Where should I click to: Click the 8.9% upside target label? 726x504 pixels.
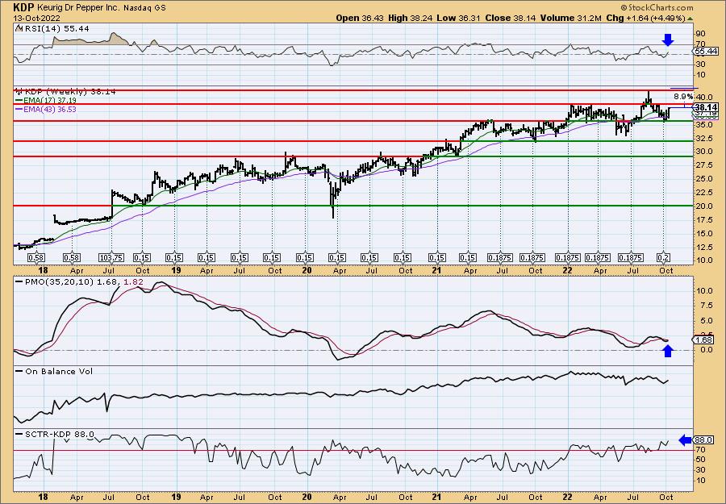[x=683, y=97]
